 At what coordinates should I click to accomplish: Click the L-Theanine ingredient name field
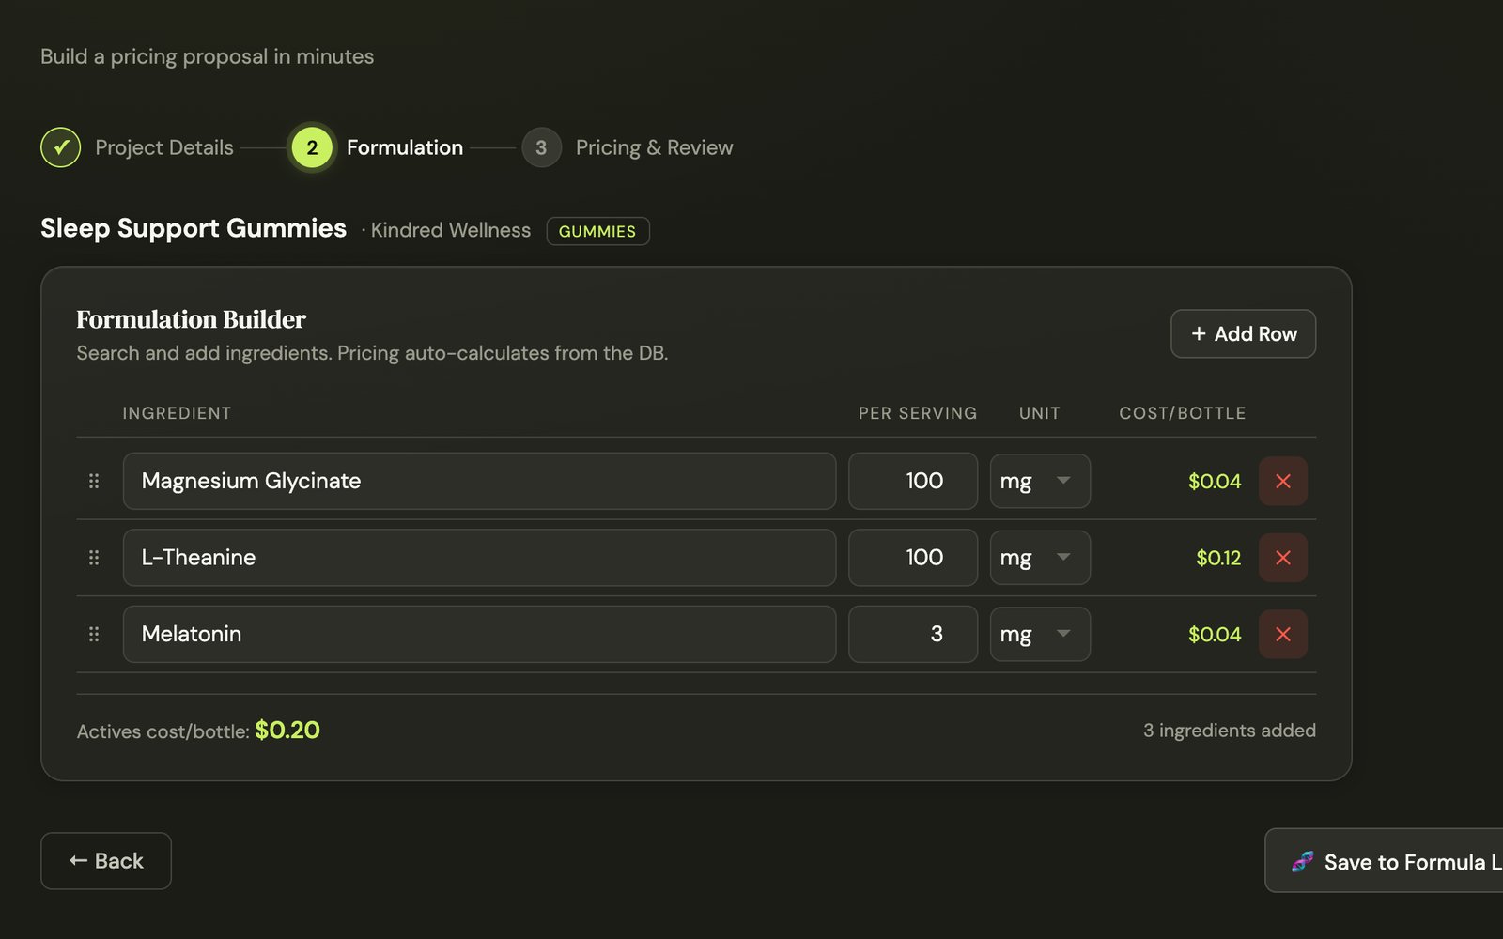(479, 558)
